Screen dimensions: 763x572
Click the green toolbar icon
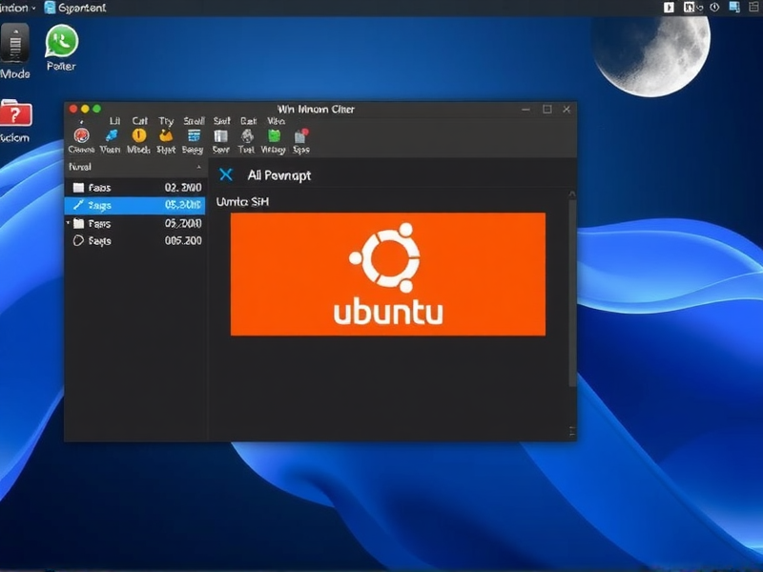274,136
